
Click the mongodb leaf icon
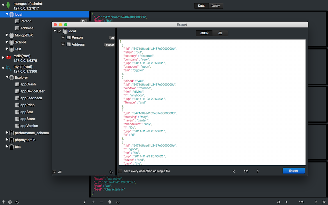8,5
